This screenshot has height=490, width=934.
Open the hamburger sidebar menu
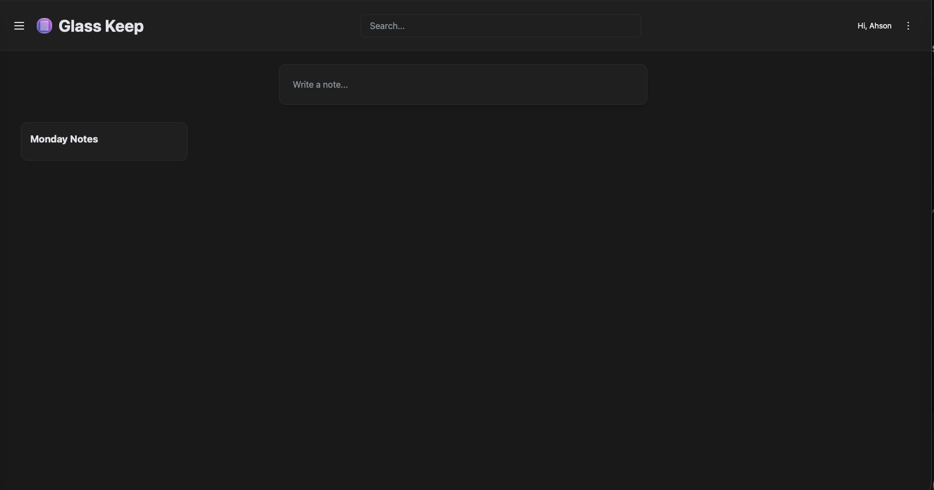pyautogui.click(x=19, y=26)
